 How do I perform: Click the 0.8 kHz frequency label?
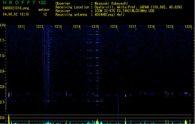tap(2, 87)
